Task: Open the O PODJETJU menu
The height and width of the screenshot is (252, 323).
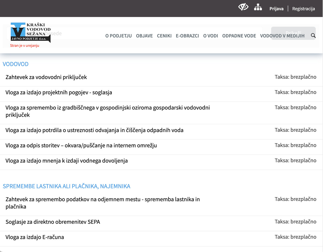Action: 118,36
